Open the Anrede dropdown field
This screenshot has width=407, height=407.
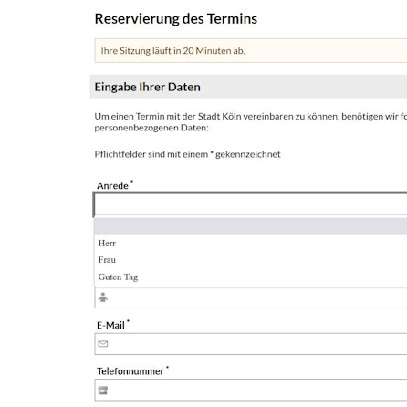coord(250,204)
